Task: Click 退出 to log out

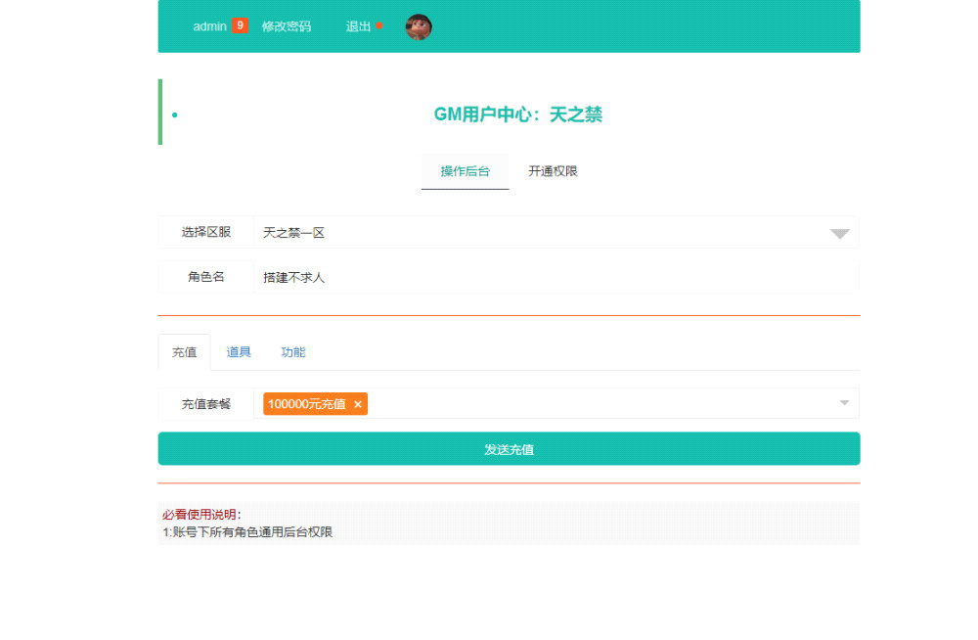Action: tap(358, 26)
